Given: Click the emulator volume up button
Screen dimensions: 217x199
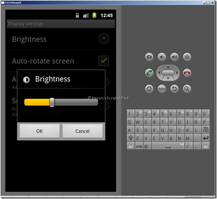Looking at the screenshot, I should [x=175, y=57].
